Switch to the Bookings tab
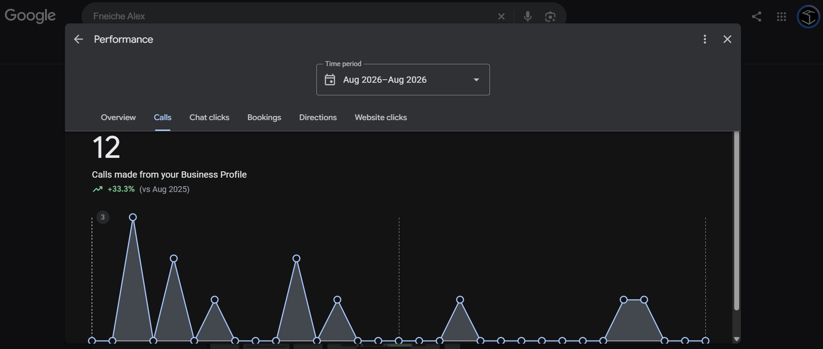 tap(264, 117)
